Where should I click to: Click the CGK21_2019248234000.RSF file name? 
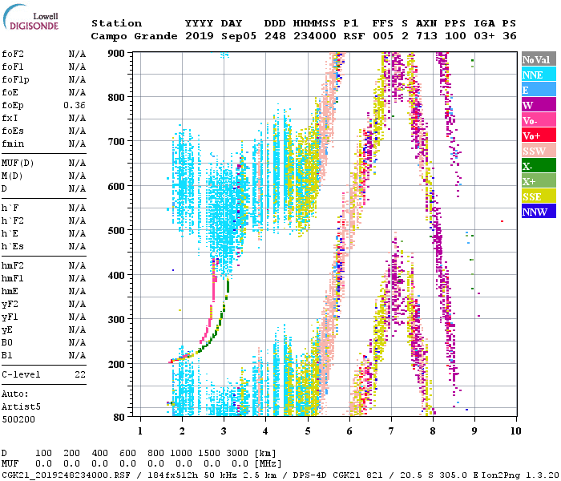(66, 475)
